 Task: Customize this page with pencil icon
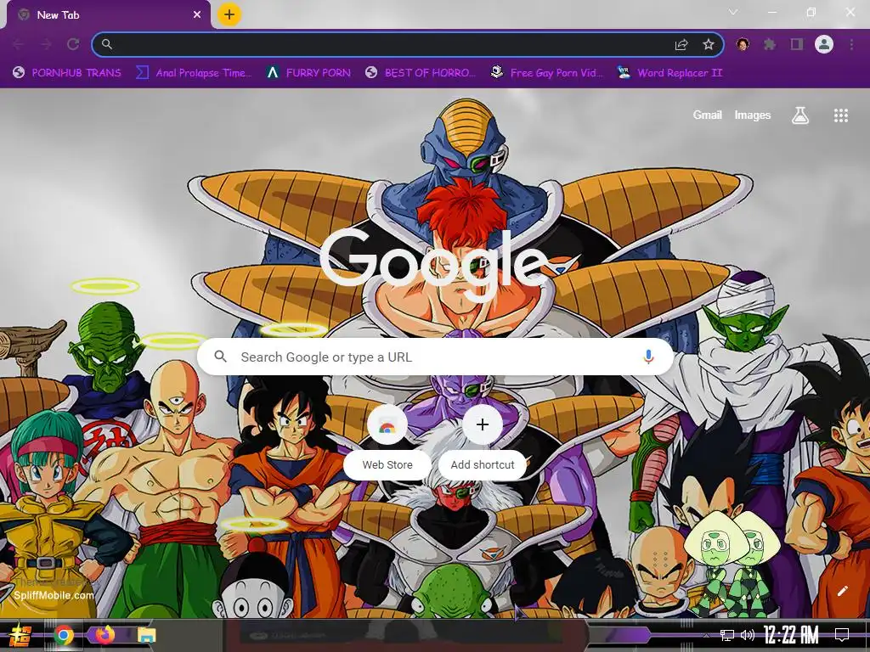pos(843,591)
